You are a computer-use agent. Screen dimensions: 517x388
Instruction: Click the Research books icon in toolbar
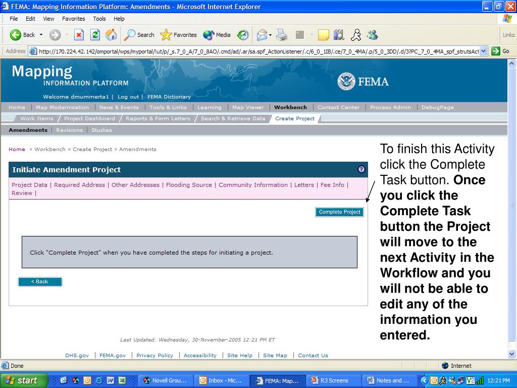[339, 35]
